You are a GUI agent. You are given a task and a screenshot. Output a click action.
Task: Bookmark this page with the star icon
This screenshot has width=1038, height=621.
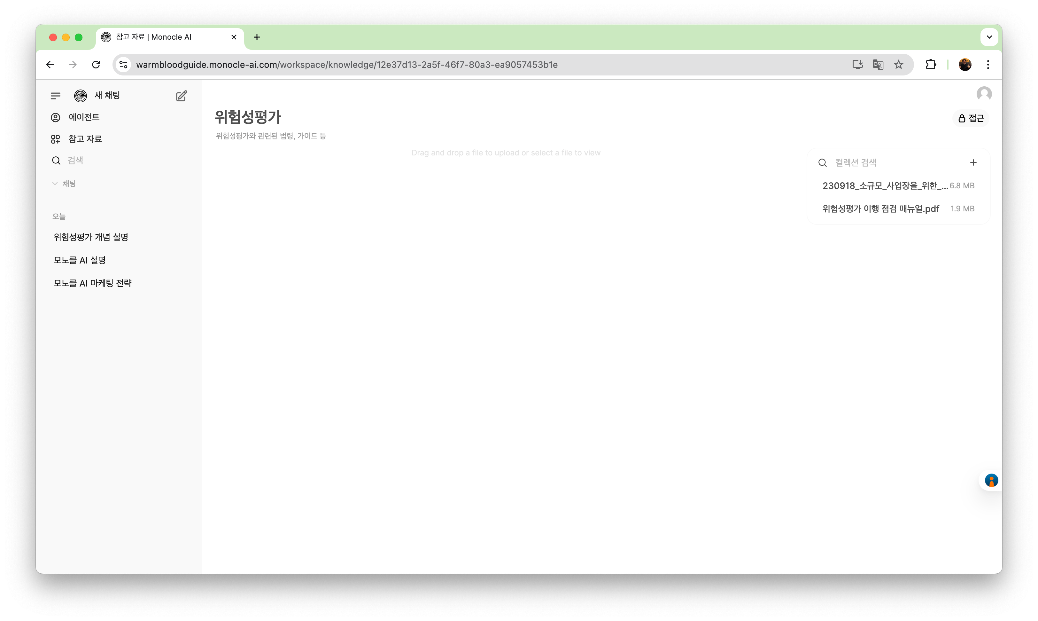[899, 65]
